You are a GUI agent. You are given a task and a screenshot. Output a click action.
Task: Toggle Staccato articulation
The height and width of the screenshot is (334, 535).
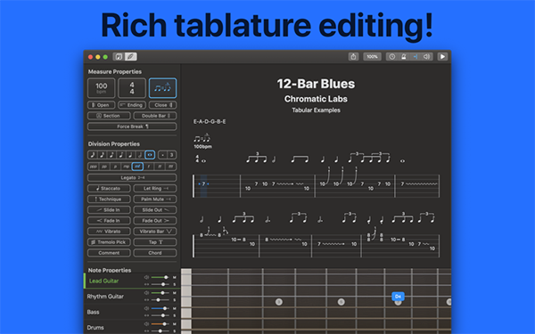click(109, 189)
